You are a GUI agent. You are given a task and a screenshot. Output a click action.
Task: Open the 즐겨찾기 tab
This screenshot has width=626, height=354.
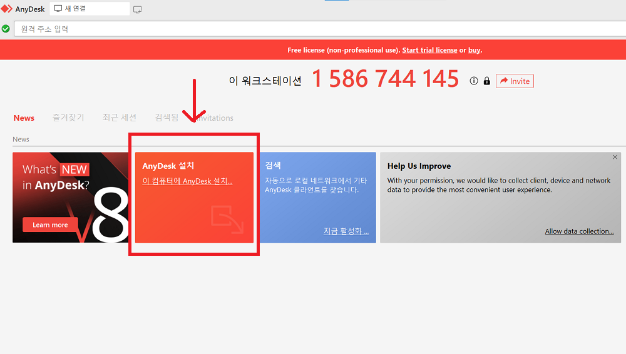(x=68, y=118)
